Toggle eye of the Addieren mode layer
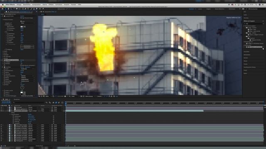 coord(1,130)
